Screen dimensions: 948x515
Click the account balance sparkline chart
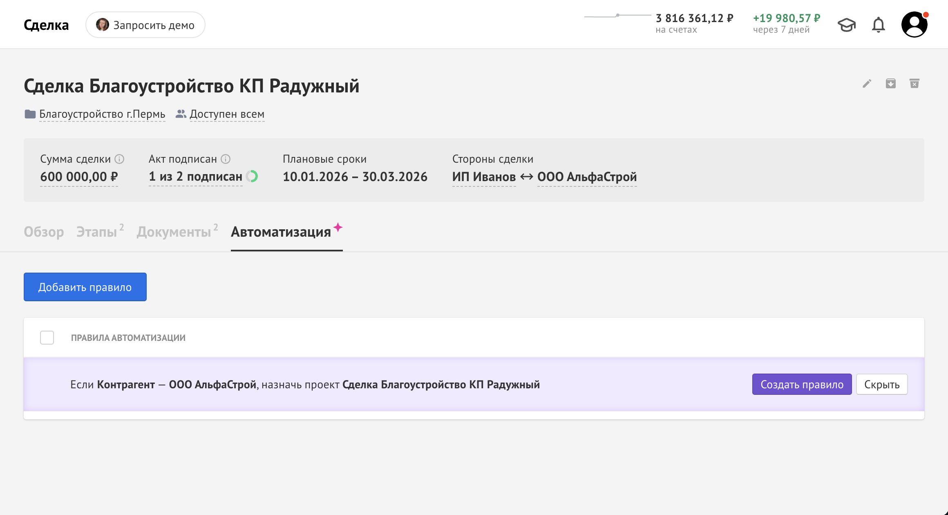pos(617,16)
